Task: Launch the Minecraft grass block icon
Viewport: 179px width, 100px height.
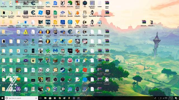Action: pyautogui.click(x=55, y=61)
